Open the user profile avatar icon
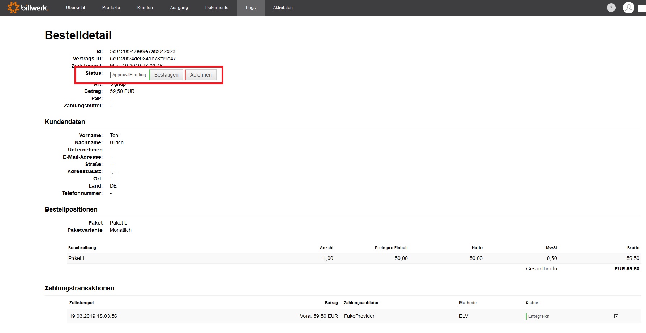 (x=629, y=8)
